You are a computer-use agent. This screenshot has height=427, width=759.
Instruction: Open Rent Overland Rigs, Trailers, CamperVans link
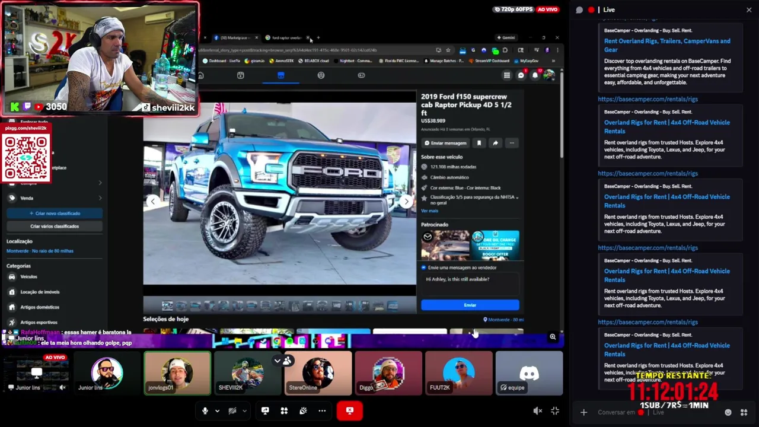click(x=667, y=45)
